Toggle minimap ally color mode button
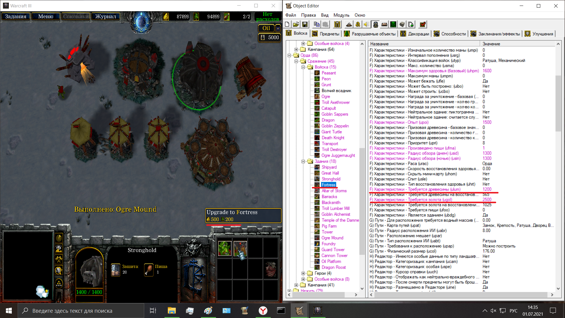 59,259
